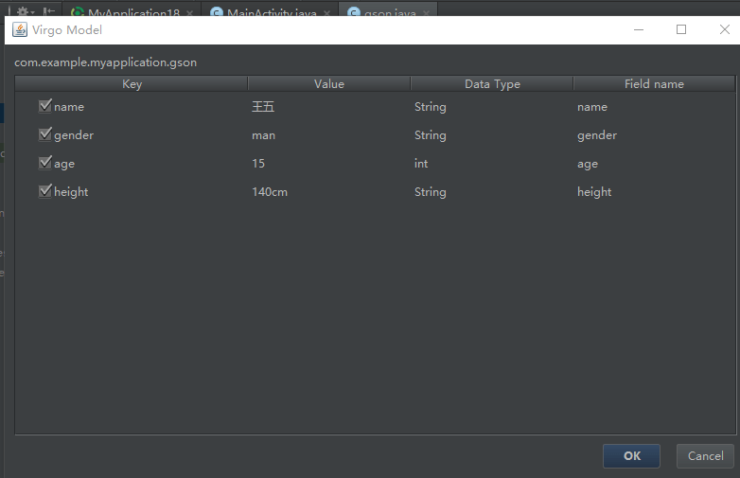
Task: Switch to the gson.java editor tab
Action: [388, 11]
